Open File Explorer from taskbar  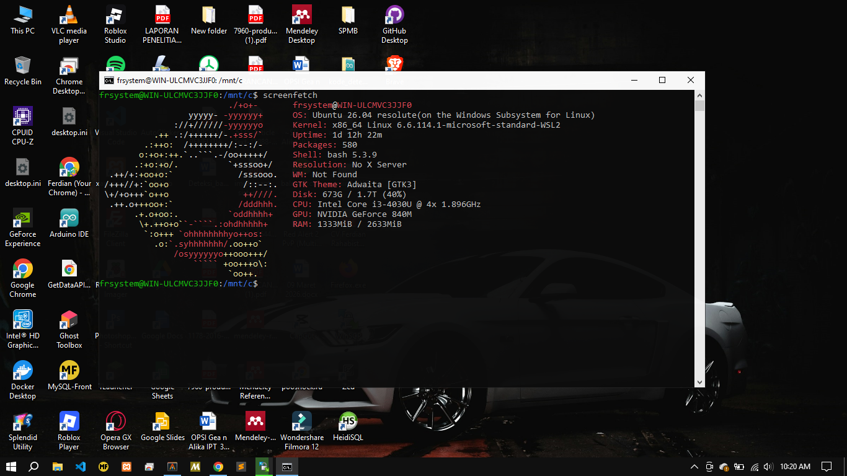tap(58, 467)
